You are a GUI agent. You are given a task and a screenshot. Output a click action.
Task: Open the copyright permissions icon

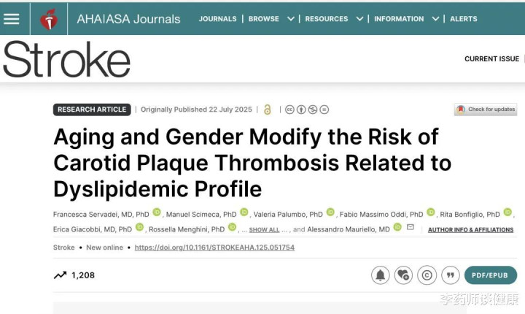point(427,275)
